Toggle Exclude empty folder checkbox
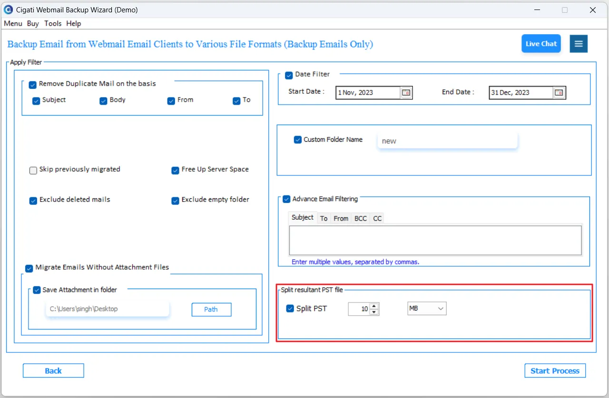The image size is (609, 398). (175, 201)
